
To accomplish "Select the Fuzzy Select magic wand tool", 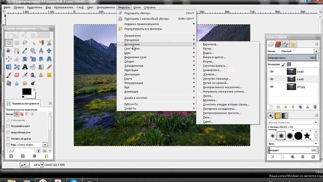I will [x=33, y=42].
